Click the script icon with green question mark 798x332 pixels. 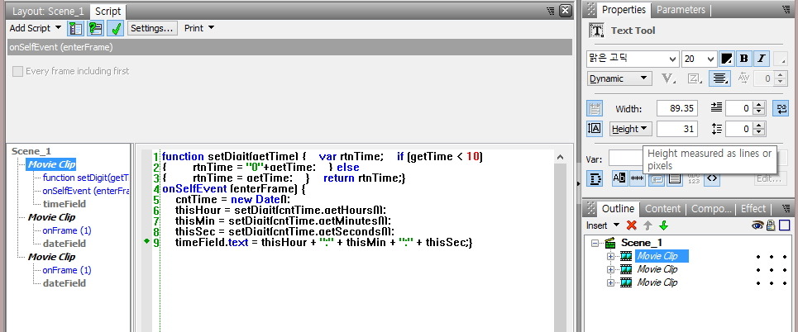(95, 28)
